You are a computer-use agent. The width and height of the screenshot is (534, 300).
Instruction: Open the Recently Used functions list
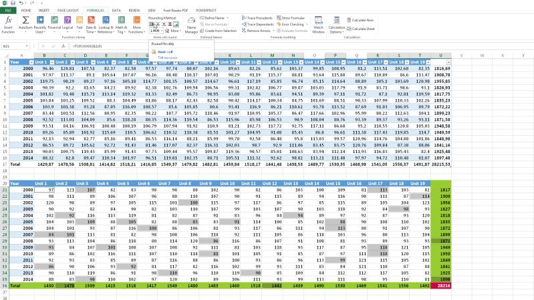coord(40,25)
